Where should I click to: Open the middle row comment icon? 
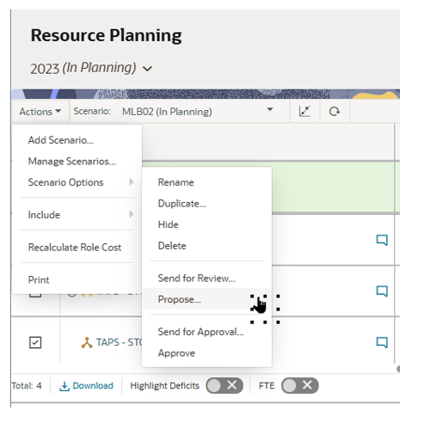tap(382, 291)
